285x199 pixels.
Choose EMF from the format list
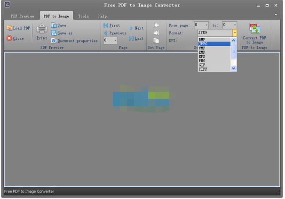point(214,52)
